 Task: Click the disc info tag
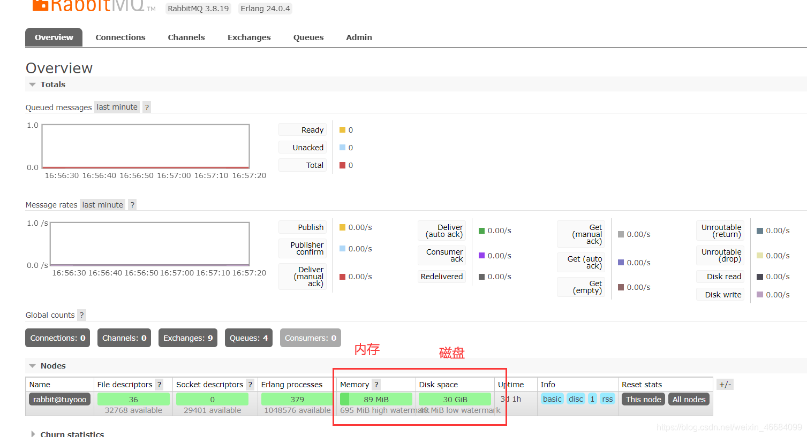coord(576,399)
